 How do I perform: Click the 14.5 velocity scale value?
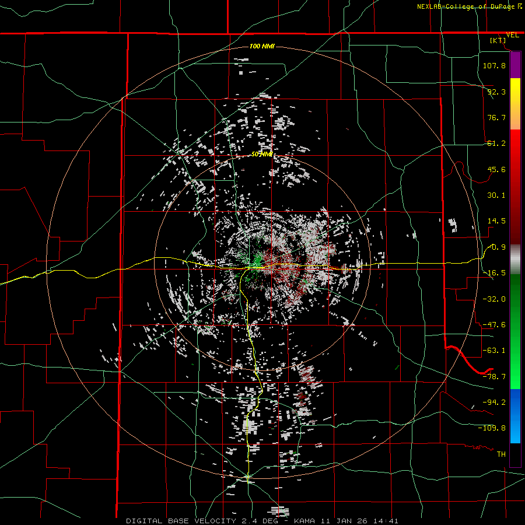[x=496, y=221]
